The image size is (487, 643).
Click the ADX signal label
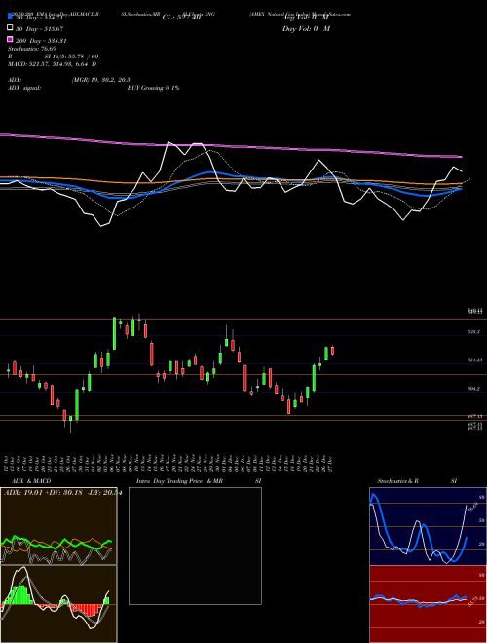(x=24, y=88)
